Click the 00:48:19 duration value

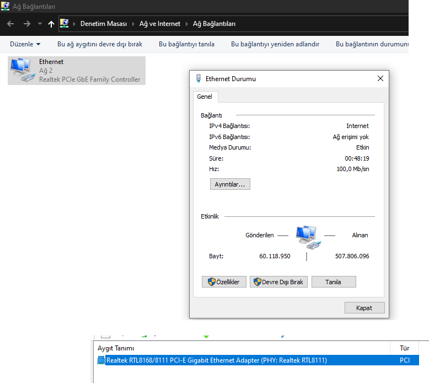pos(357,158)
